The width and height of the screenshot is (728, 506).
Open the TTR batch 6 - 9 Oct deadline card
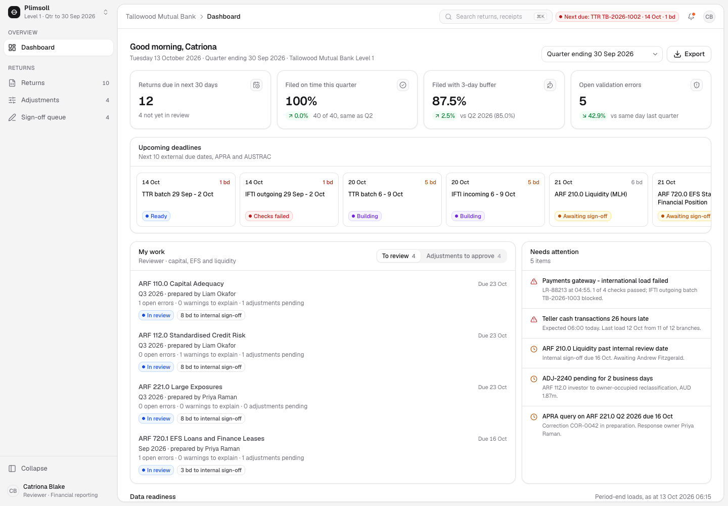(x=392, y=199)
